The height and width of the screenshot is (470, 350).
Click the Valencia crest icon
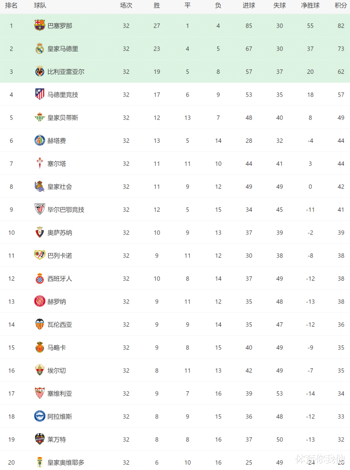[x=39, y=324]
